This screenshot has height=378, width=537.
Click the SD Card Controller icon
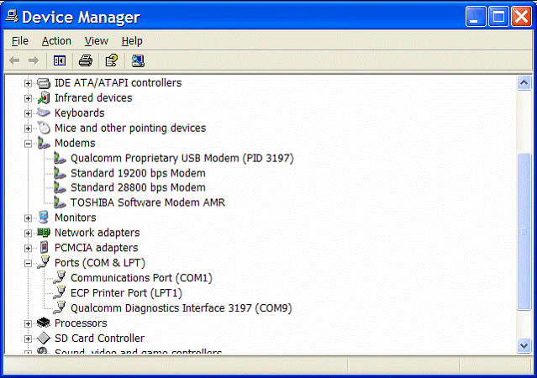pyautogui.click(x=44, y=339)
